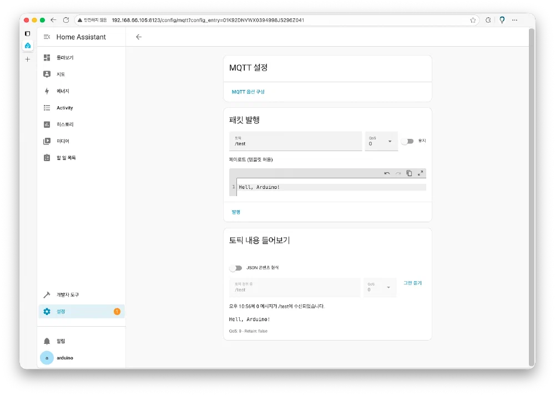This screenshot has height=395, width=555.
Task: Copy the payload using the copy icon
Action: pyautogui.click(x=409, y=173)
